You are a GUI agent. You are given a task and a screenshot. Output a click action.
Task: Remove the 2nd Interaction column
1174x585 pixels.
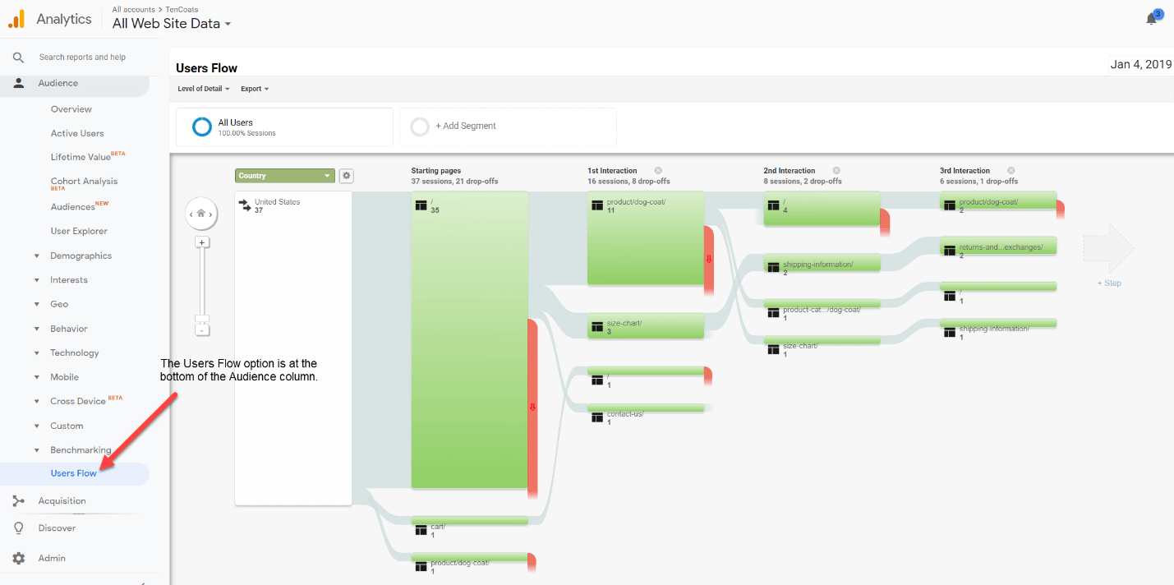coord(836,171)
